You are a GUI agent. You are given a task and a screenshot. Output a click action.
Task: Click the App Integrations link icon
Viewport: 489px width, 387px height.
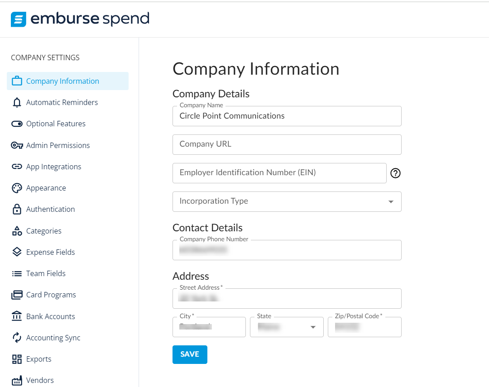coord(16,167)
